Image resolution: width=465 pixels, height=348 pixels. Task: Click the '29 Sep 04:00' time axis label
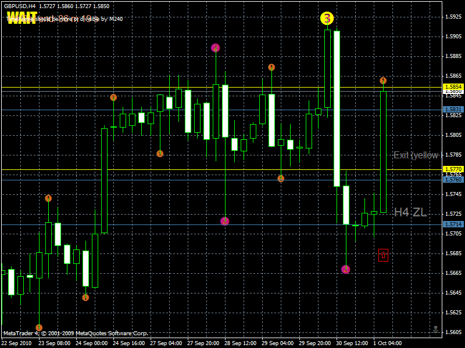(278, 343)
